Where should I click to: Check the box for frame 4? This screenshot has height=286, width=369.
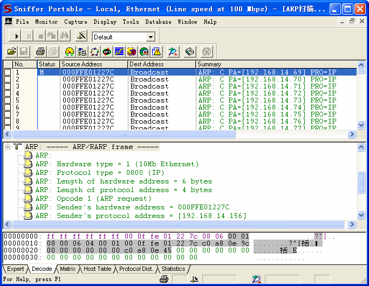[x=8, y=93]
